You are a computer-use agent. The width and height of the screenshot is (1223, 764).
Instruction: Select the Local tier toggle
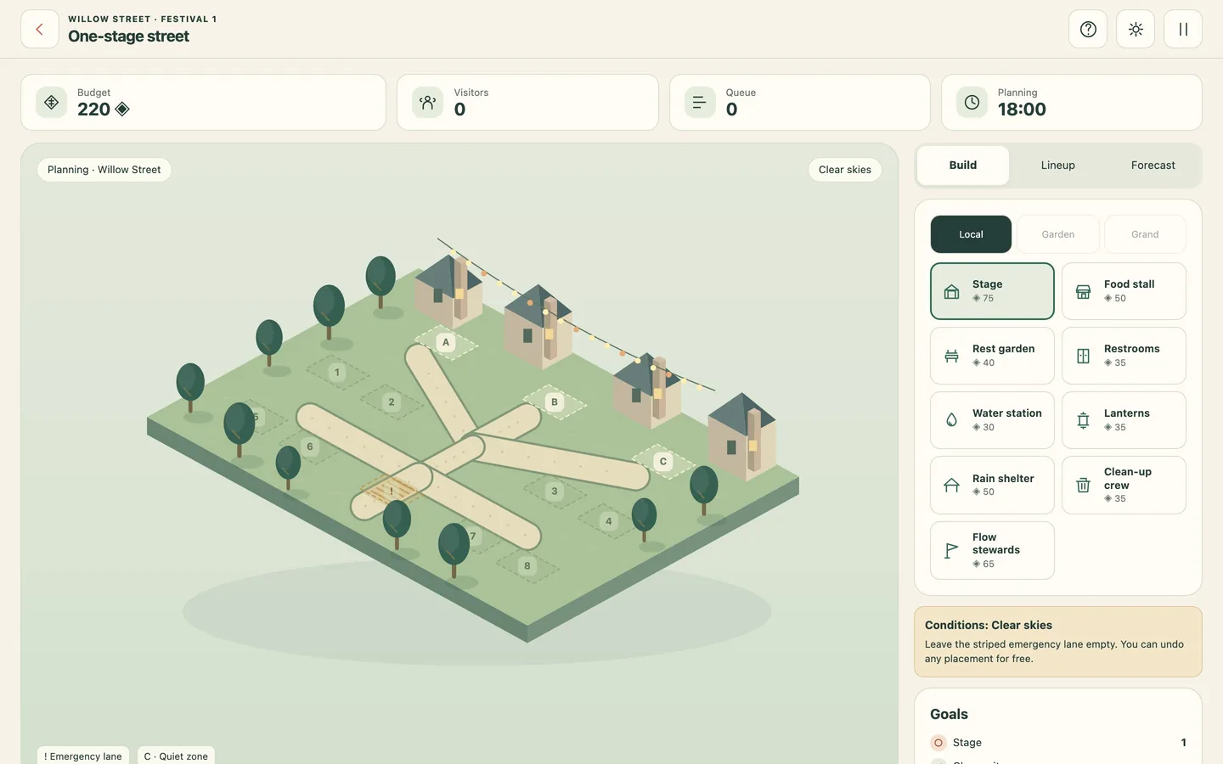pyautogui.click(x=971, y=234)
